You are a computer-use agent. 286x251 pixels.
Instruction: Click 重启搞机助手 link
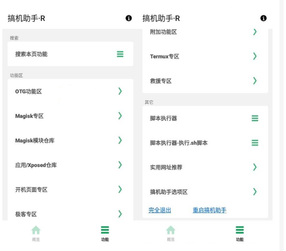click(210, 210)
